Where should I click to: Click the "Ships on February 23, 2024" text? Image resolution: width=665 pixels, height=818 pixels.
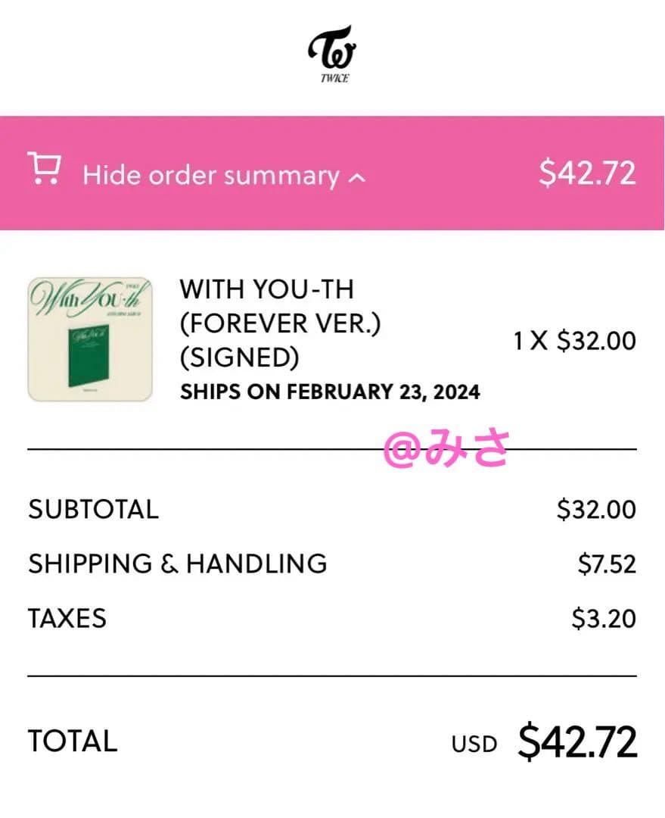coord(330,392)
